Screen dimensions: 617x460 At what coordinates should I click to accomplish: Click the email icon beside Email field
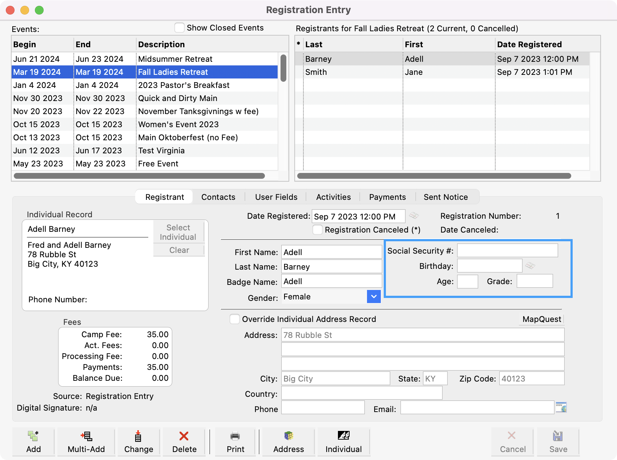561,407
